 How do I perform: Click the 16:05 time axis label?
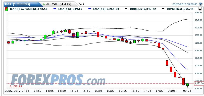click(x=98, y=91)
